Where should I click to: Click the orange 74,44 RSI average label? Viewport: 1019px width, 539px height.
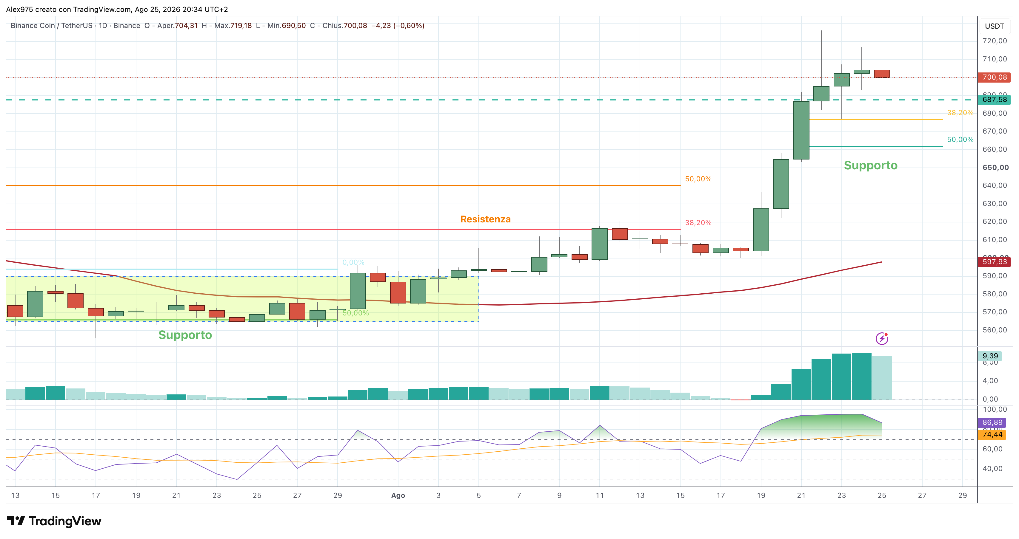tap(992, 434)
